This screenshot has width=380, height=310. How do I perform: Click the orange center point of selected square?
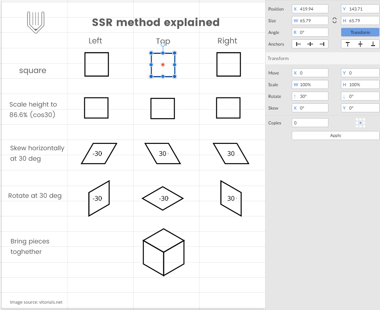click(x=163, y=65)
